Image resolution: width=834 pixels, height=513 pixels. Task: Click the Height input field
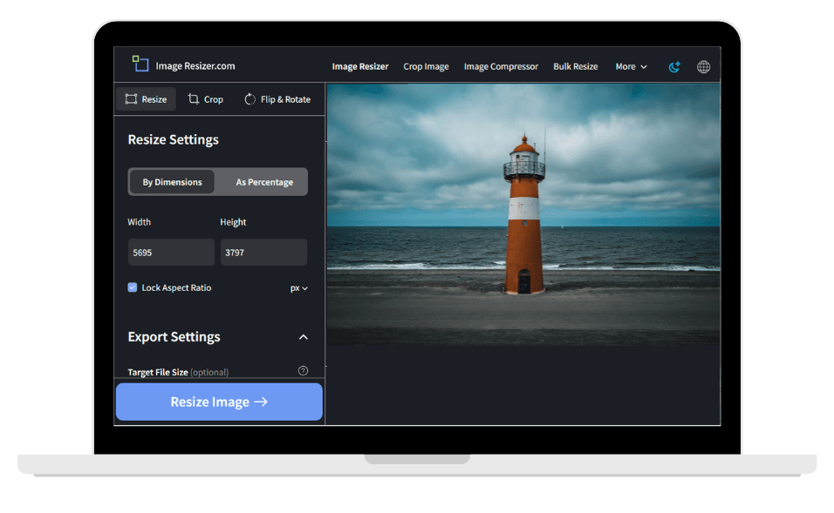tap(263, 251)
